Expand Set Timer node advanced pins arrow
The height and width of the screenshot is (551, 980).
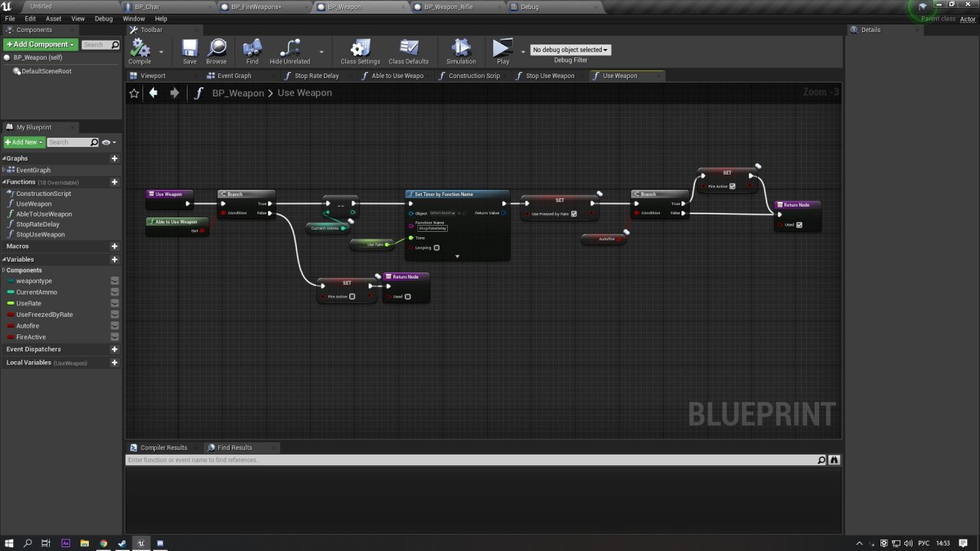[x=457, y=256]
